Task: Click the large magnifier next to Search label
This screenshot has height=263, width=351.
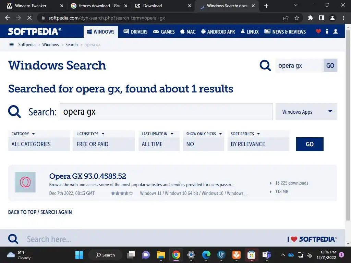Action: (14, 111)
